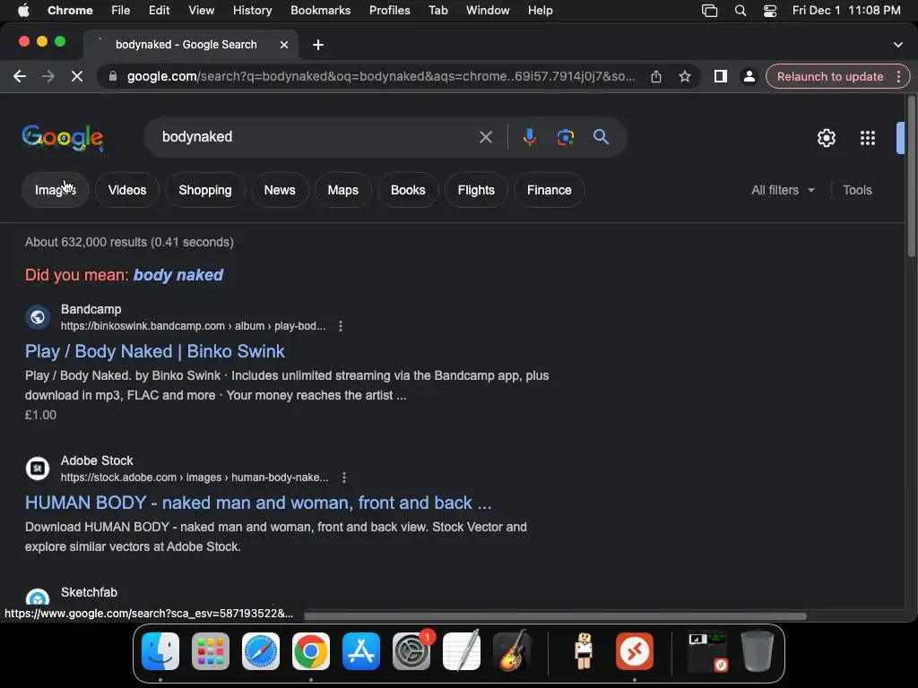
Task: Open the Profiles menu
Action: point(389,11)
